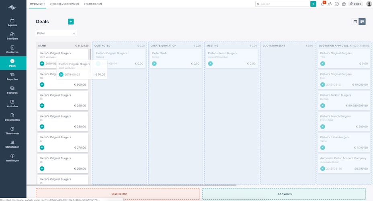Open the team members icon in top bar
The image size is (373, 201).
tap(330, 4)
